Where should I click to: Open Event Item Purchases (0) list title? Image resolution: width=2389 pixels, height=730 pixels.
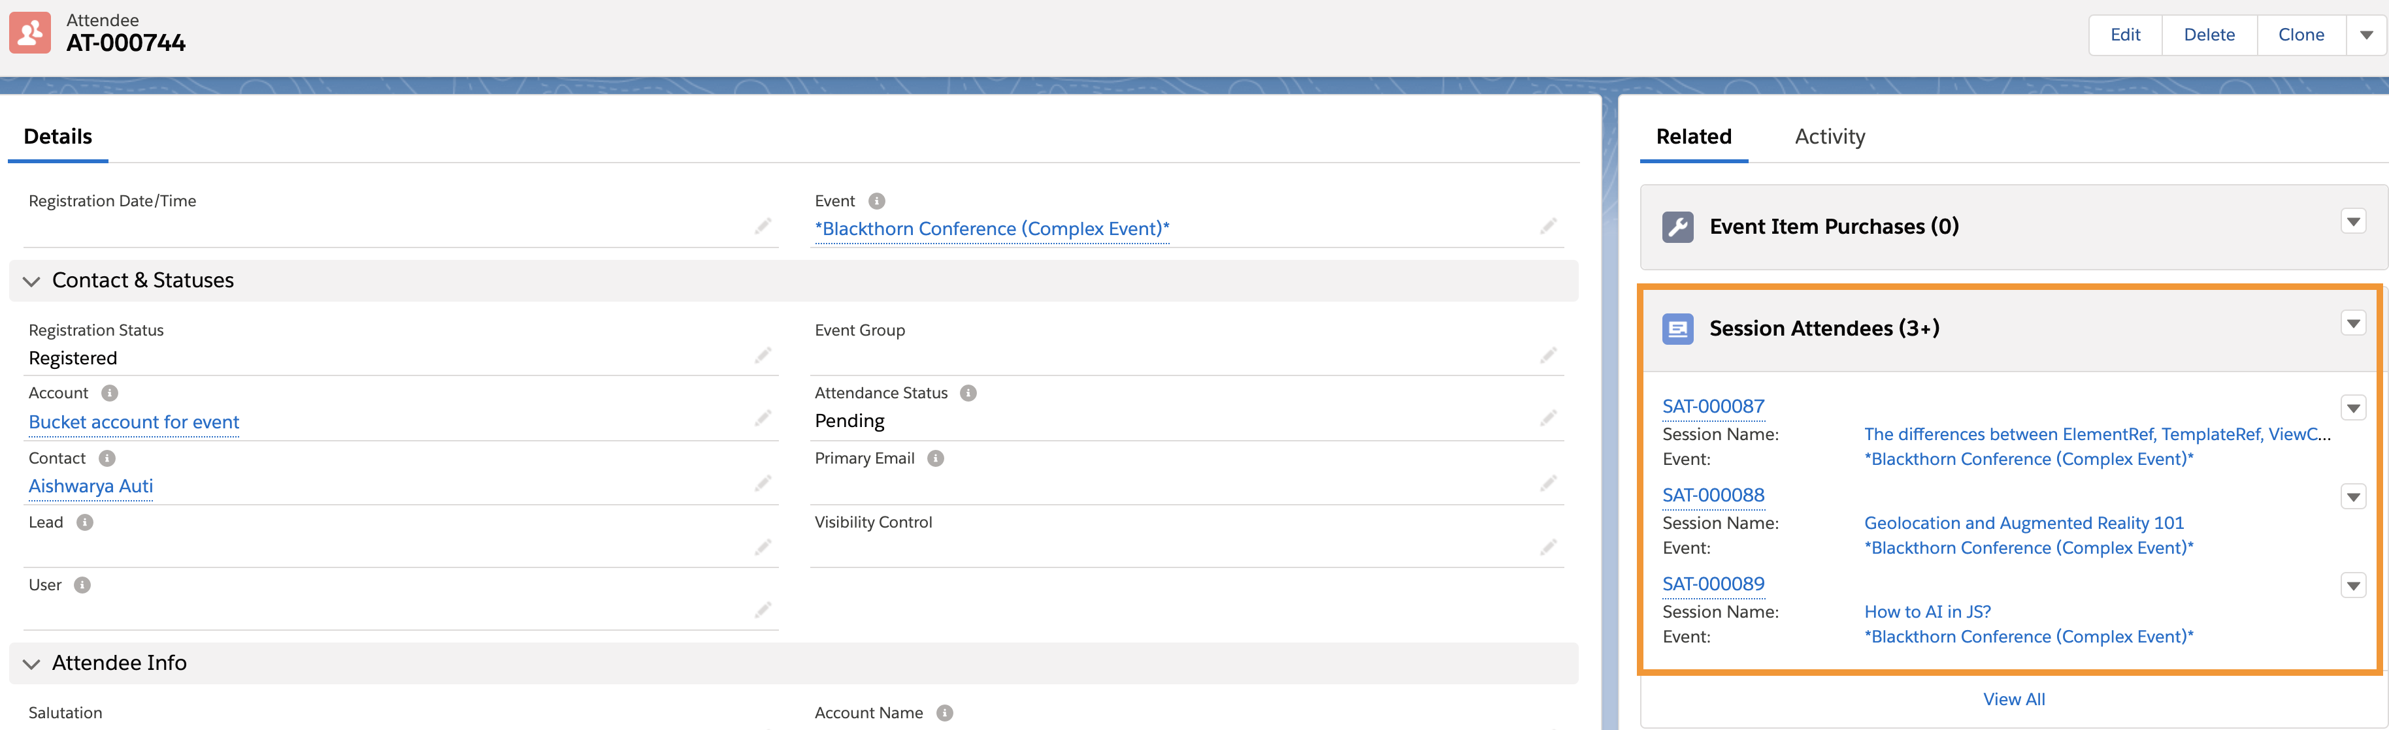click(x=1834, y=227)
